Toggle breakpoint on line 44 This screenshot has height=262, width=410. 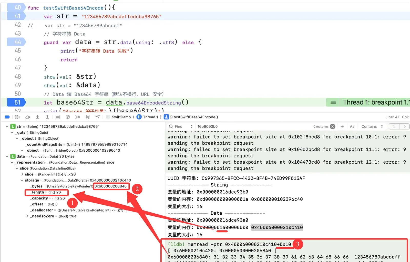tap(16, 42)
